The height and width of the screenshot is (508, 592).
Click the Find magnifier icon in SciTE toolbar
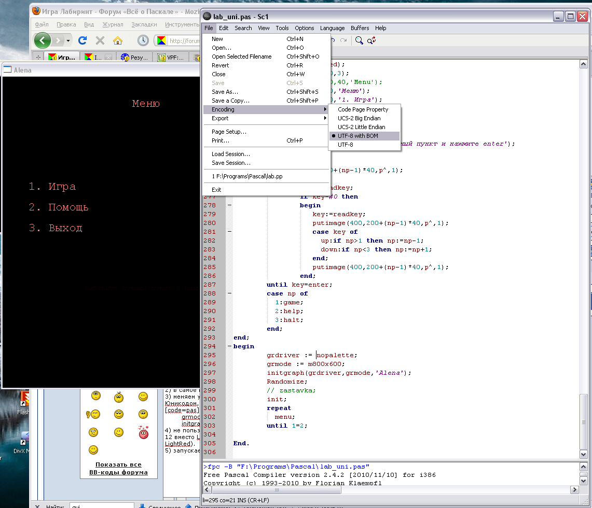(359, 40)
